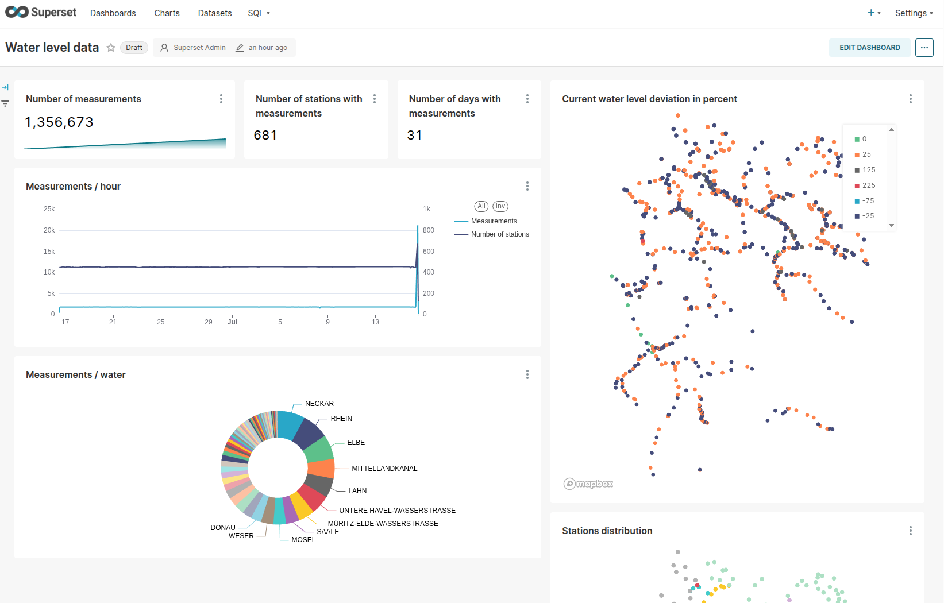Open options for Current water level deviation map

[x=910, y=99]
